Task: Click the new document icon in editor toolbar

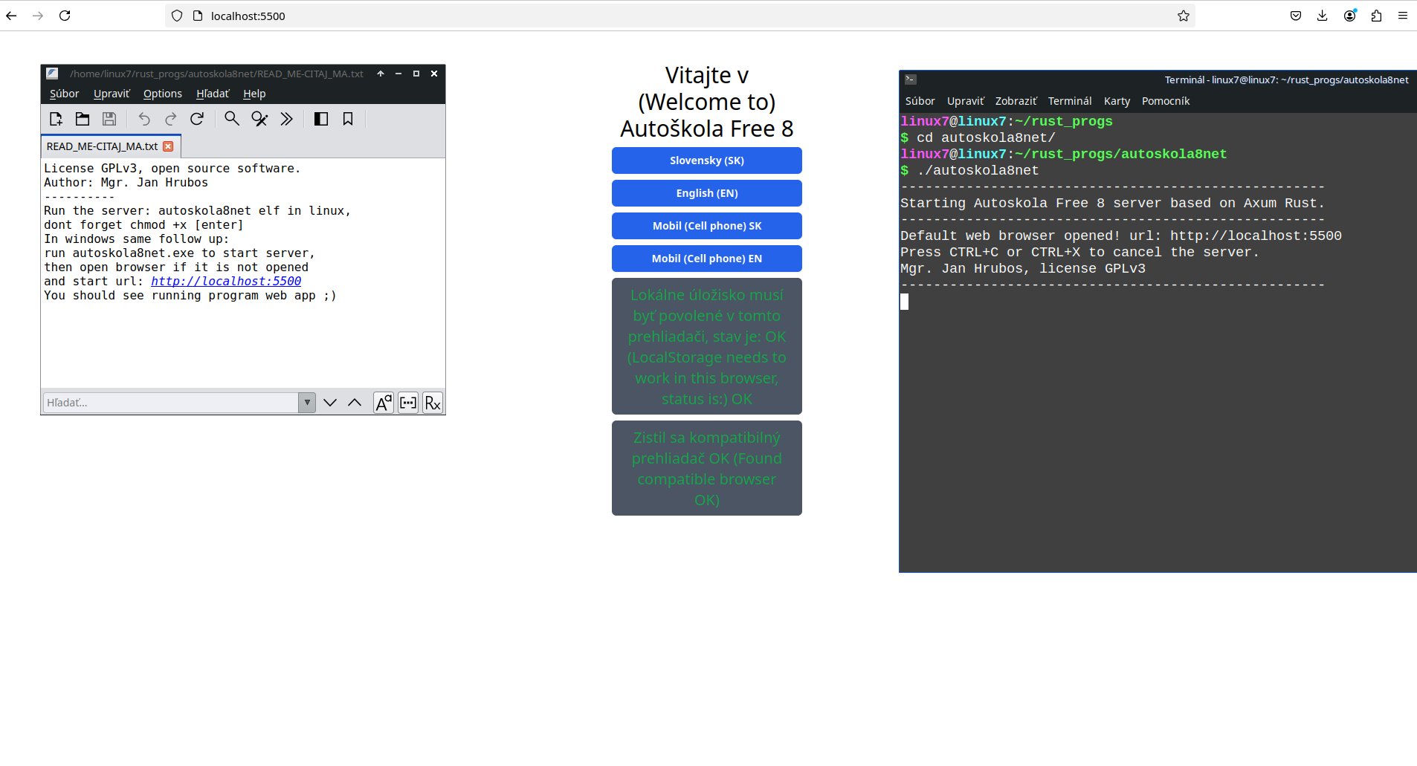Action: [x=56, y=119]
